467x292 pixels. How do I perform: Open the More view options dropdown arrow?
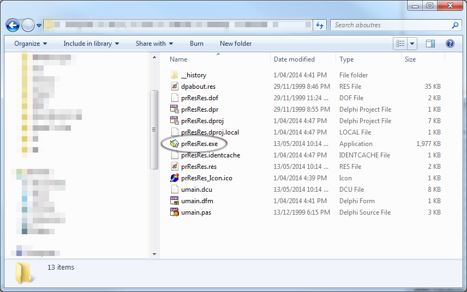click(x=412, y=44)
